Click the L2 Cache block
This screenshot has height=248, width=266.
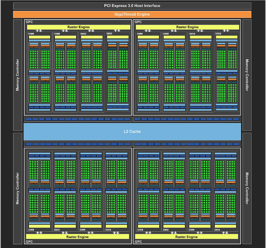click(x=132, y=132)
